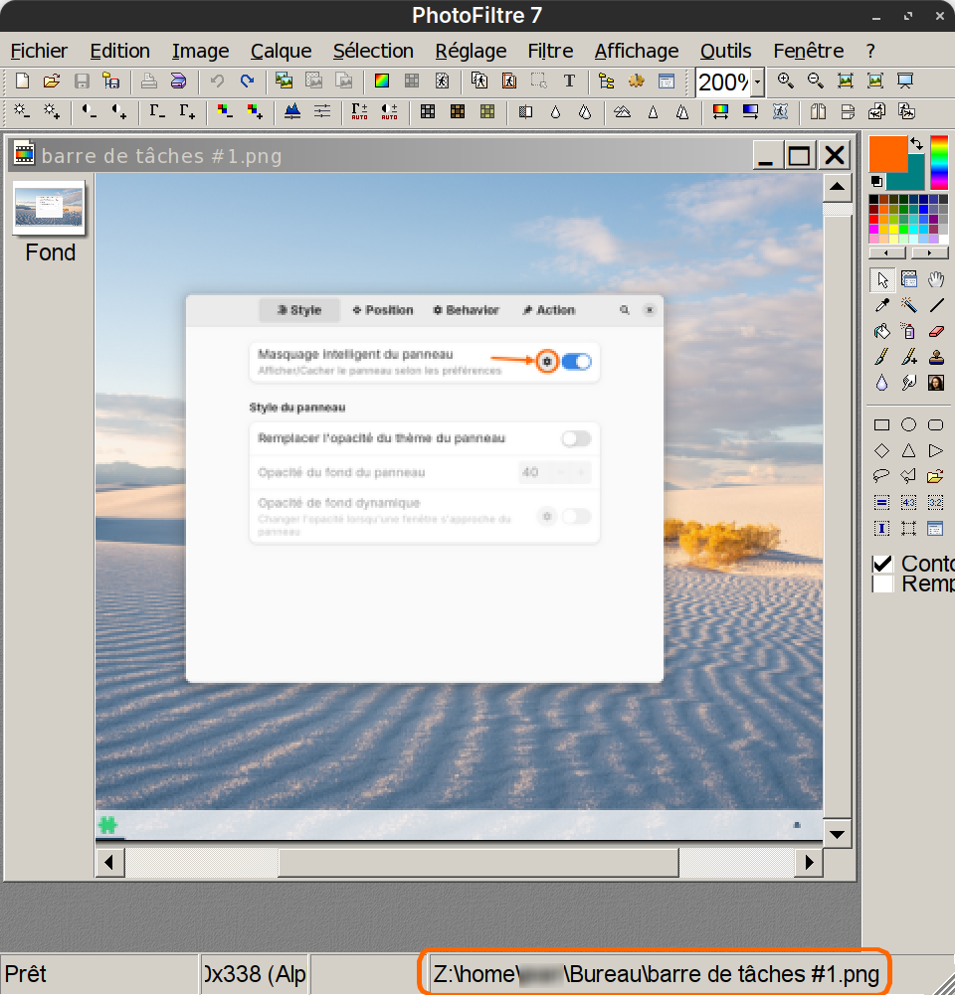The image size is (955, 995).
Task: Open the Filtre menu
Action: tap(550, 51)
